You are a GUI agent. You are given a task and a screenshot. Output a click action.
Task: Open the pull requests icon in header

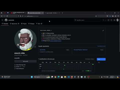point(111,20)
